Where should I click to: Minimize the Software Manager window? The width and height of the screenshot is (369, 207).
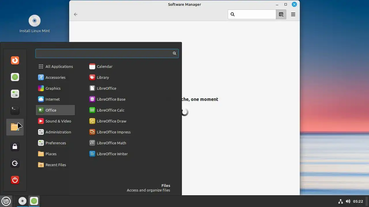(x=277, y=4)
